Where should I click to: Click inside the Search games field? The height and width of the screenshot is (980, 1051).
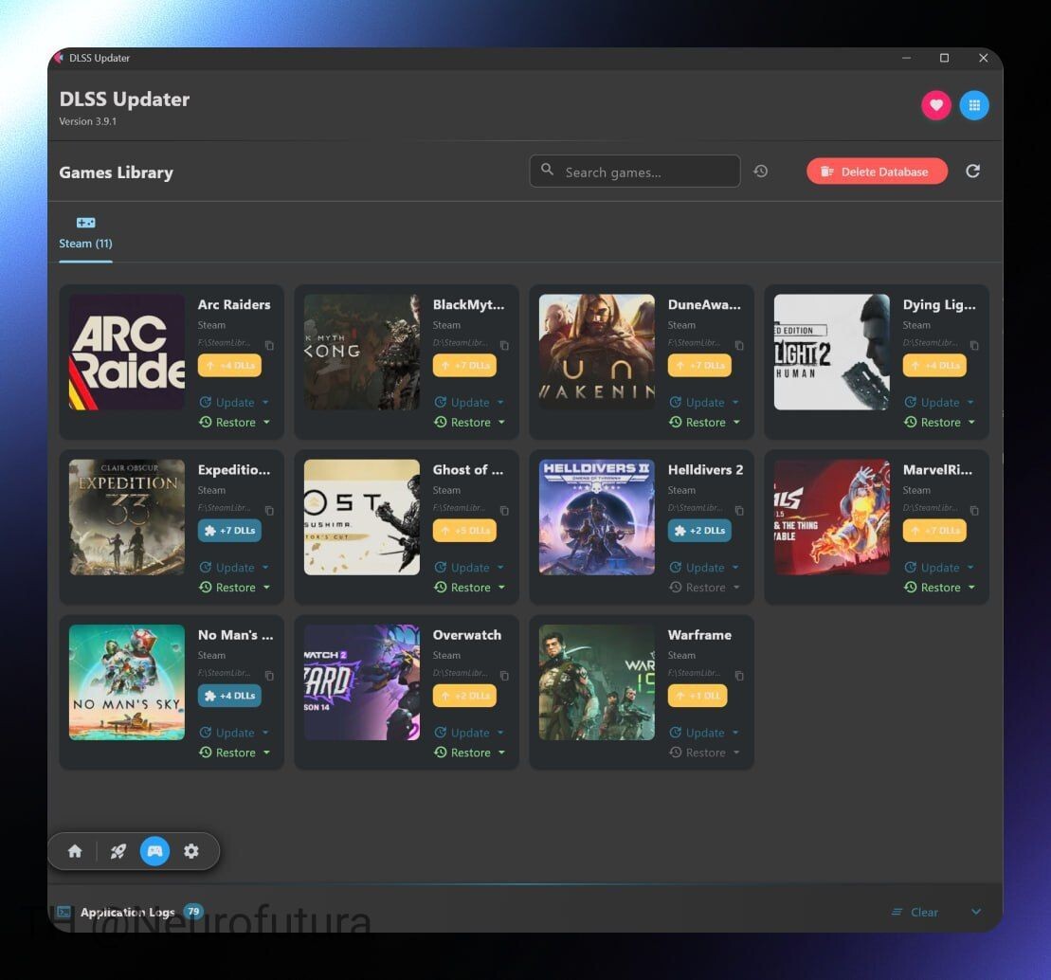(x=635, y=172)
